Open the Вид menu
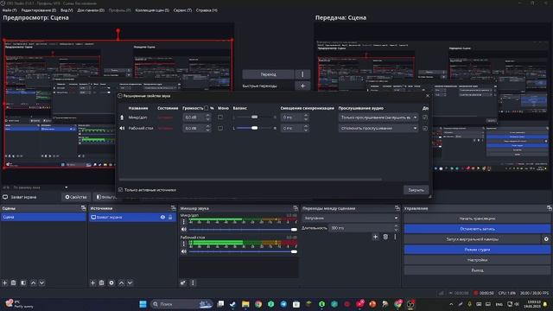This screenshot has width=553, height=311. pyautogui.click(x=67, y=10)
